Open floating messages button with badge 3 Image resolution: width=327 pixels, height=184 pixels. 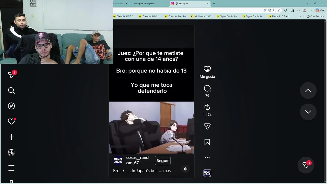306,165
